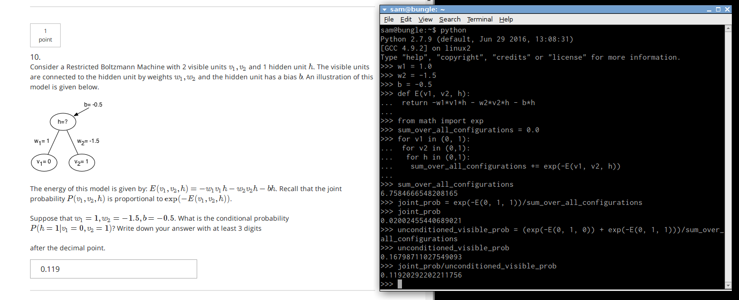Click the result 0.11920292202211756 in terminal
The height and width of the screenshot is (300, 739).
point(421,275)
